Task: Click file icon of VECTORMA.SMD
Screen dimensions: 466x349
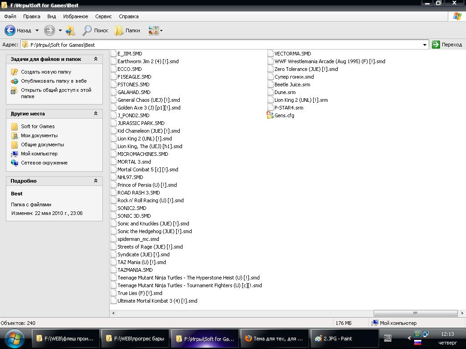Action: pyautogui.click(x=270, y=54)
